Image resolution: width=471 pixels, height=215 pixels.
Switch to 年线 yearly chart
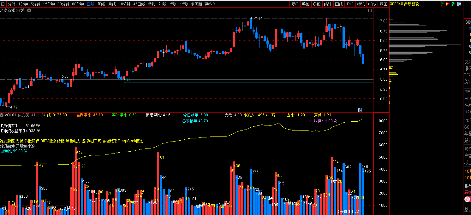163,4
